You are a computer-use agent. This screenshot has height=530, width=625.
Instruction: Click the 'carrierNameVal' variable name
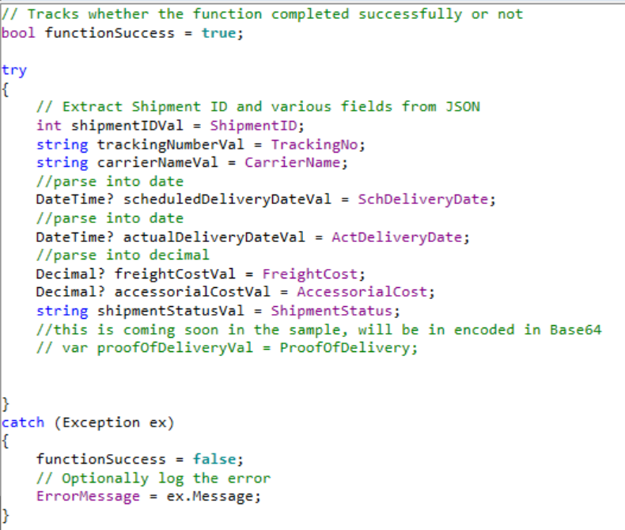(x=158, y=163)
